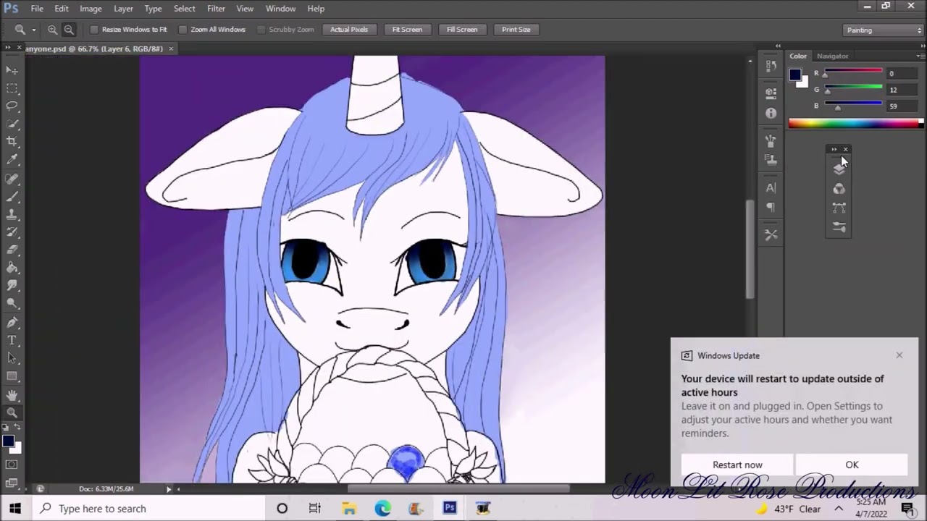927x521 pixels.
Task: Open the Channels panel icon
Action: [839, 189]
